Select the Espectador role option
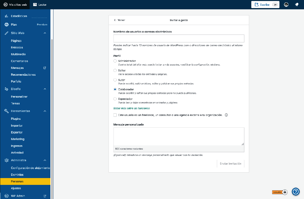This screenshot has width=304, height=199. (115, 99)
